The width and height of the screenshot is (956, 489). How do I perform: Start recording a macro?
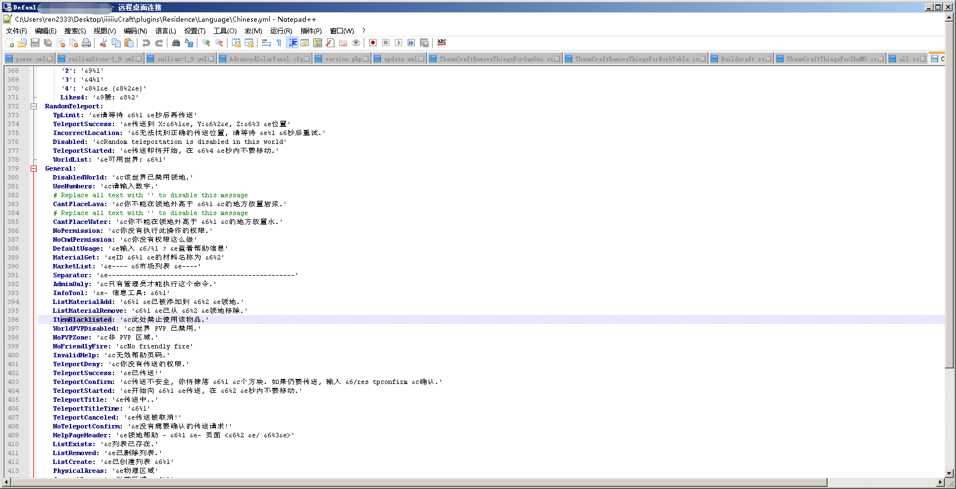point(373,43)
